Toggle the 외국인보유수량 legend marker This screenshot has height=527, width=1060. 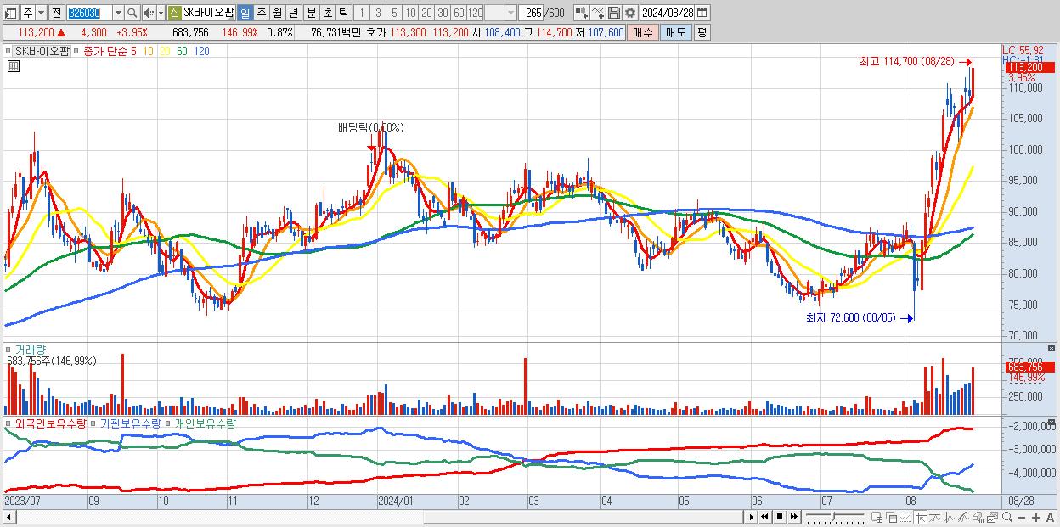click(8, 423)
